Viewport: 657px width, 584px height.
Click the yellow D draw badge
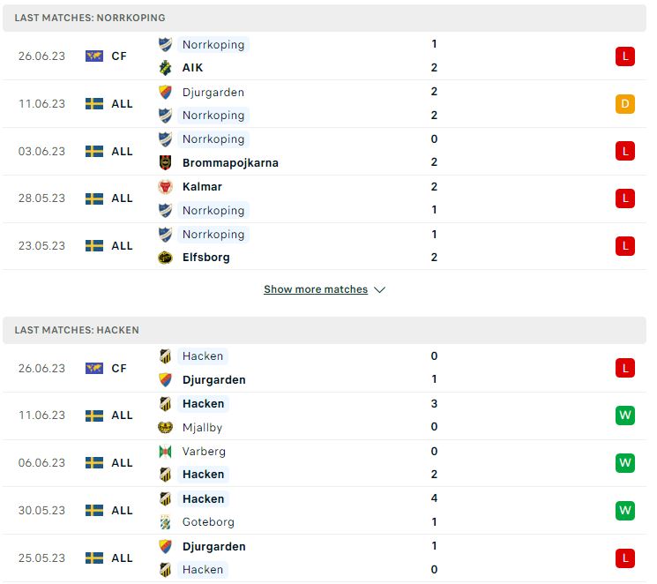point(624,103)
